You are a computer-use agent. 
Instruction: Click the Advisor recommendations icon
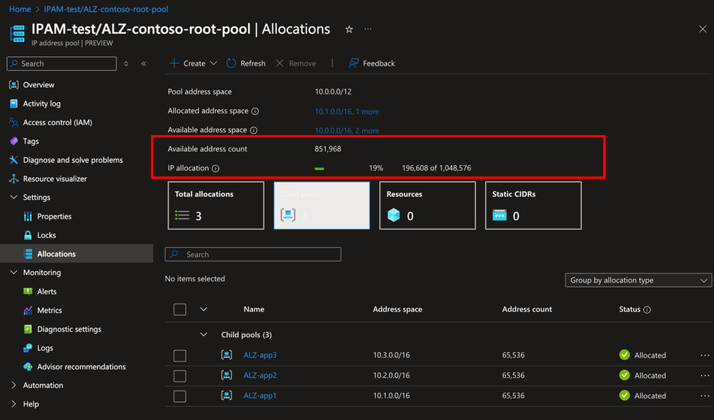point(28,366)
